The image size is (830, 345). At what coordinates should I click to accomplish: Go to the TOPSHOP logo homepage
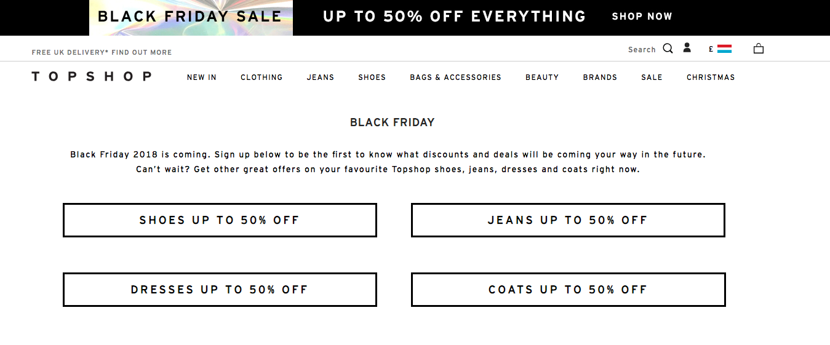coord(92,77)
